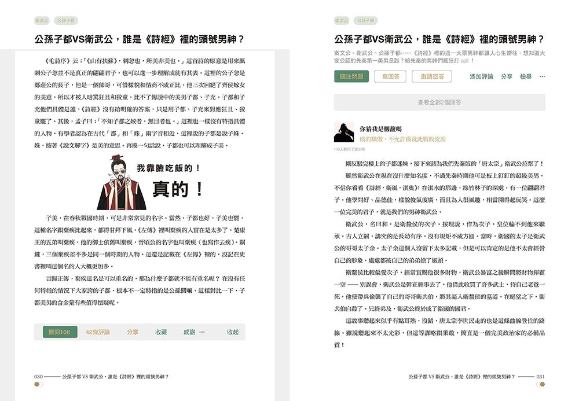
Task: Report the question via 檢舉
Action: click(526, 76)
